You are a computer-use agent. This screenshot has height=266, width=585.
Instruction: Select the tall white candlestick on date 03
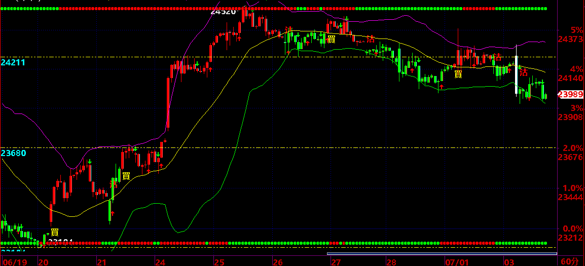[517, 74]
